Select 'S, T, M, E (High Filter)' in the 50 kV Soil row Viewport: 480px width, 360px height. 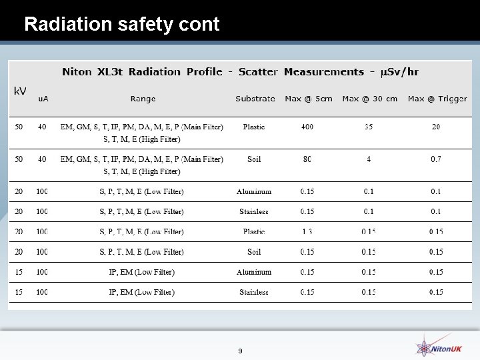point(142,171)
